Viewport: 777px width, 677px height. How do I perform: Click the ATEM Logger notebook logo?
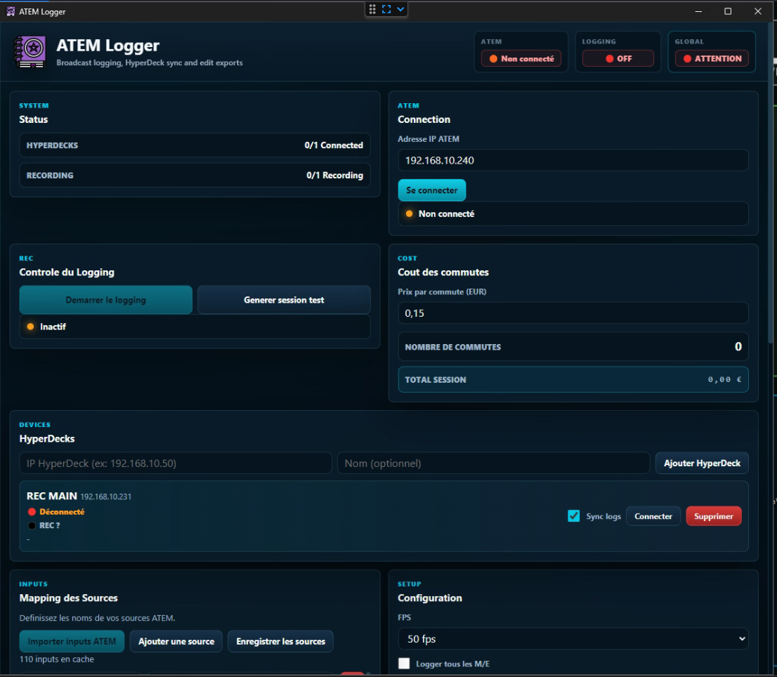click(x=30, y=51)
